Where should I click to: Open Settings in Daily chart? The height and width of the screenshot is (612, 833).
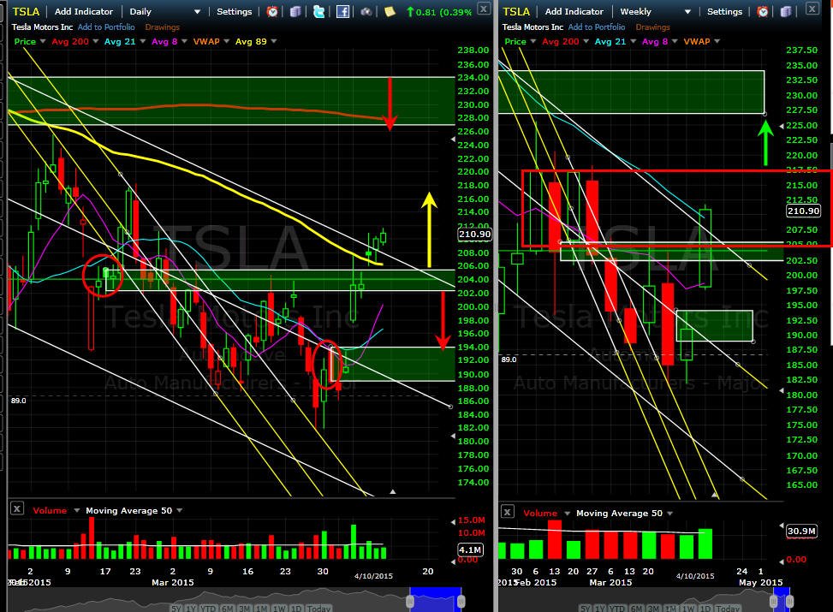(235, 11)
